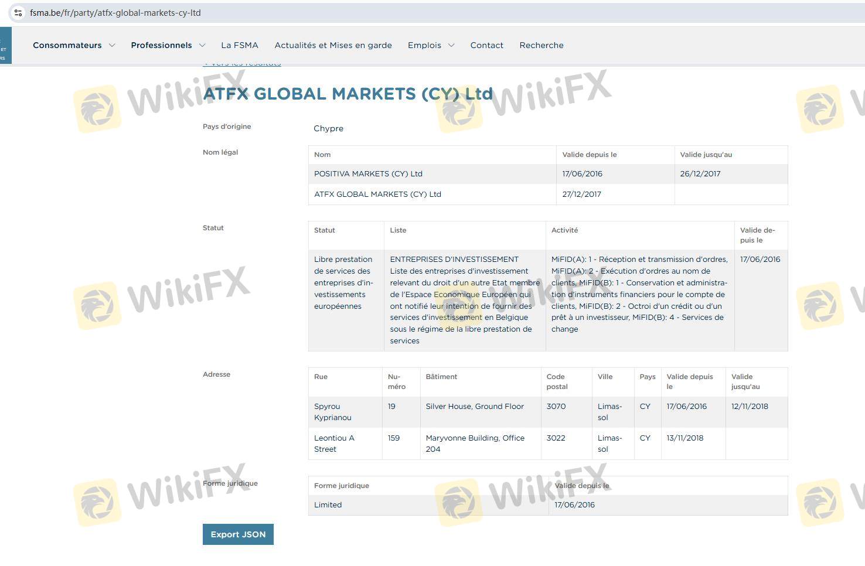Select the POSITIVA MARKETS (CY) Ltd cell
Image resolution: width=865 pixels, height=566 pixels.
coord(368,174)
